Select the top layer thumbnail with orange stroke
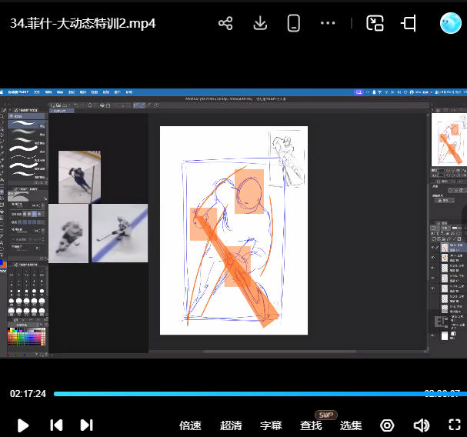467x437 pixels. coord(445,248)
